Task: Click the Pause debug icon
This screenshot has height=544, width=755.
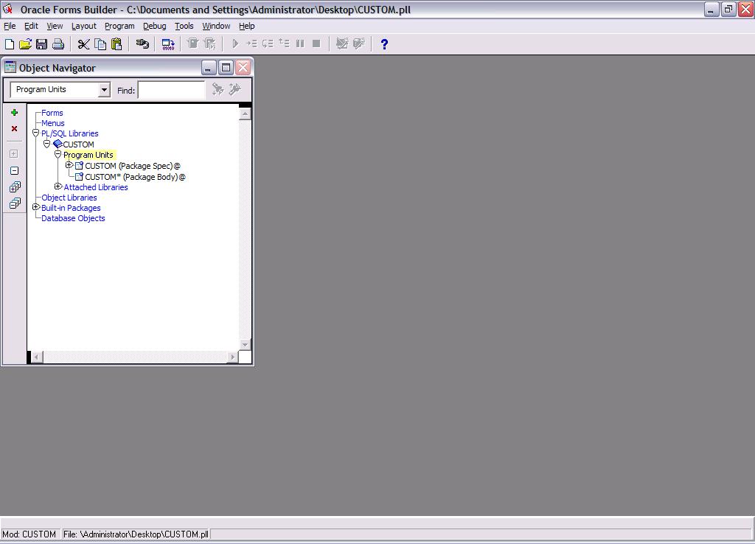Action: (x=300, y=44)
